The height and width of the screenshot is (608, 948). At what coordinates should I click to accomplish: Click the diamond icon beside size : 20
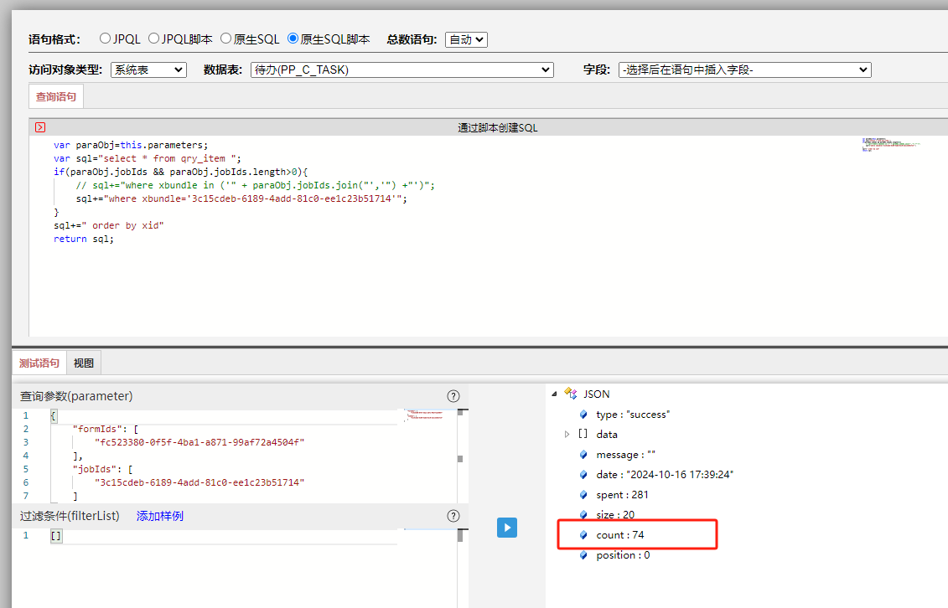tap(583, 514)
